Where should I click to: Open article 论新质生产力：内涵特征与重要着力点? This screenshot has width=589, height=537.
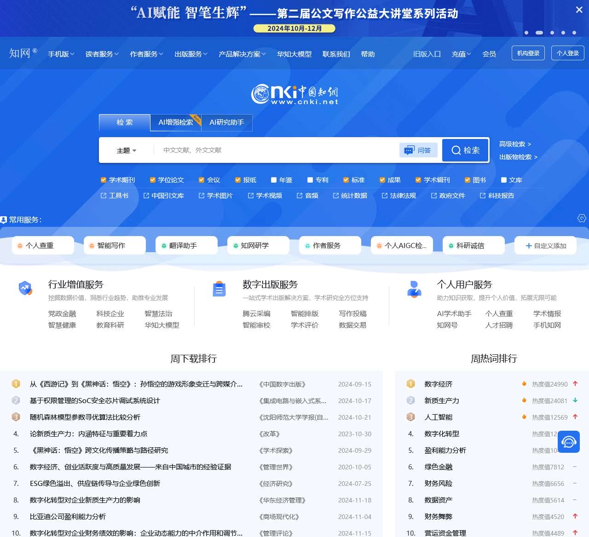tap(89, 434)
